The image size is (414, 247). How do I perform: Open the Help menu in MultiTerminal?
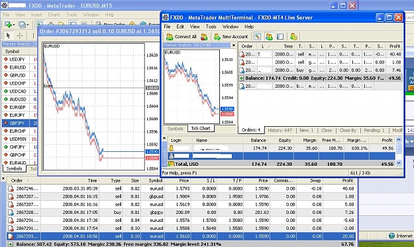click(x=249, y=26)
